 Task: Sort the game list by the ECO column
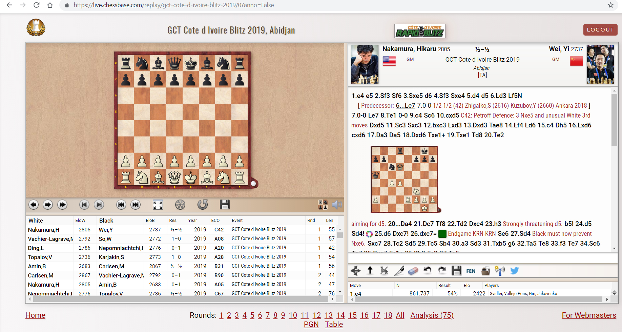tap(215, 221)
